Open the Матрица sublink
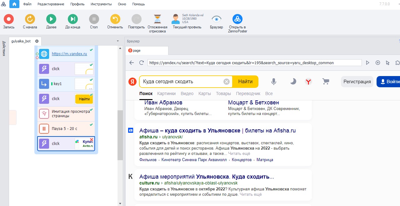This screenshot has width=400, height=206. tap(265, 160)
